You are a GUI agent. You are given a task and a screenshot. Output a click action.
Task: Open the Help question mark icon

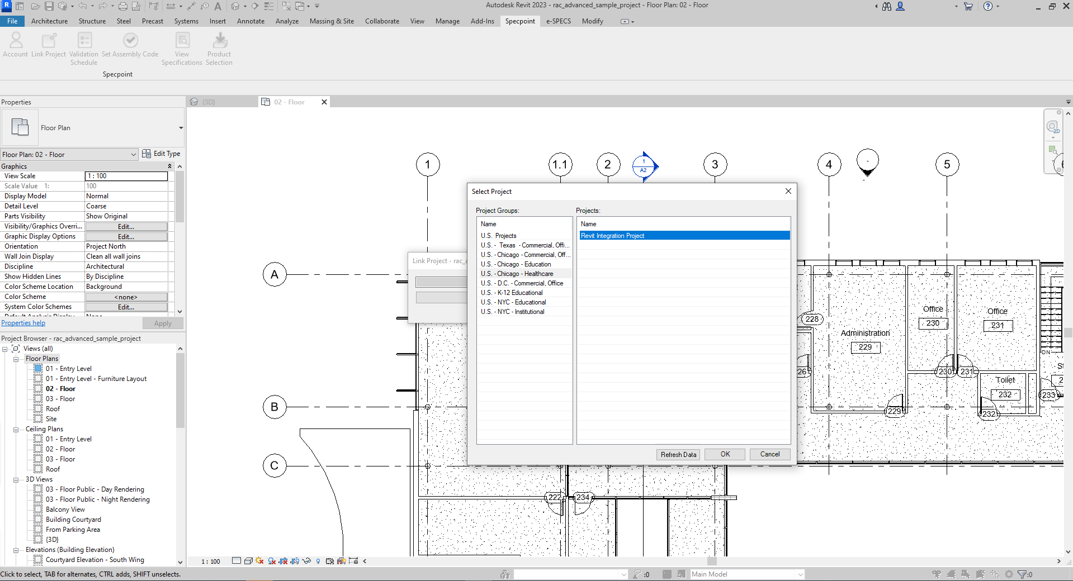click(988, 6)
